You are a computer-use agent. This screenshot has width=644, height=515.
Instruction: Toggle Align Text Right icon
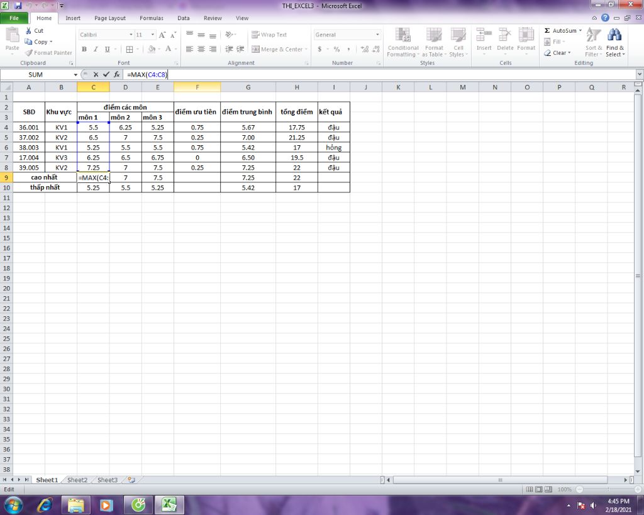tap(213, 49)
